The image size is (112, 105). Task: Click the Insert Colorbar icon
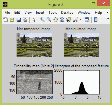point(96,20)
